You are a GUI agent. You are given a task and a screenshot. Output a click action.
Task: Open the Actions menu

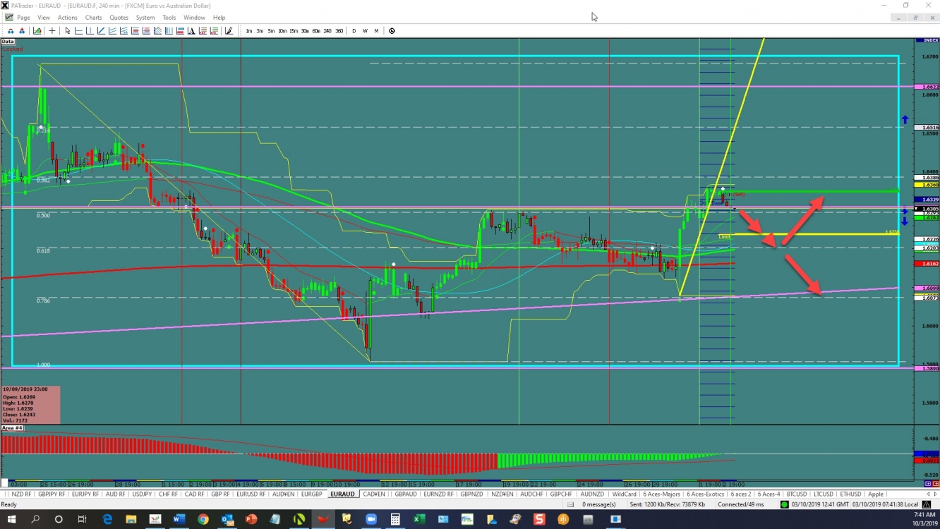coord(68,18)
